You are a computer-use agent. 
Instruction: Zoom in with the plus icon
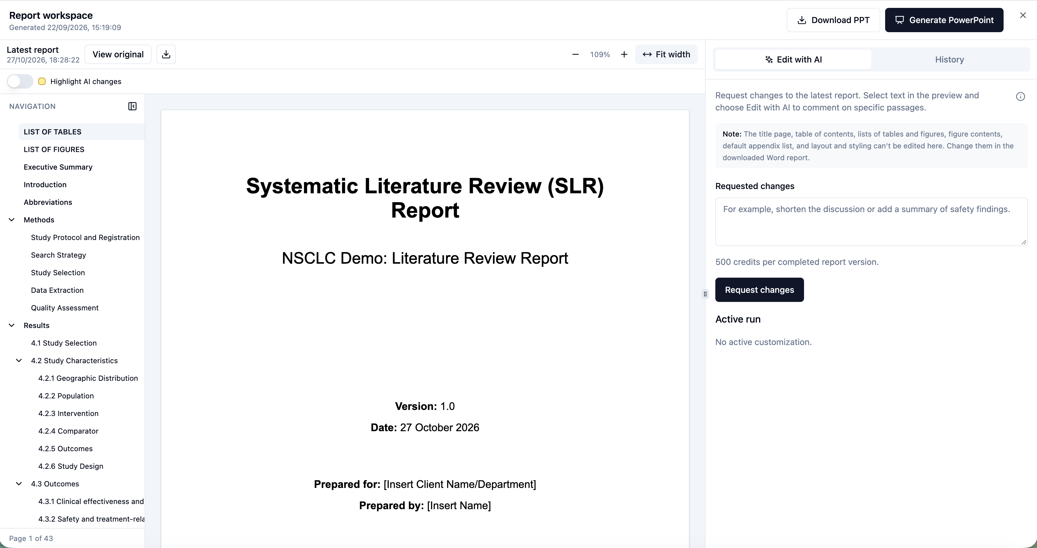[624, 54]
